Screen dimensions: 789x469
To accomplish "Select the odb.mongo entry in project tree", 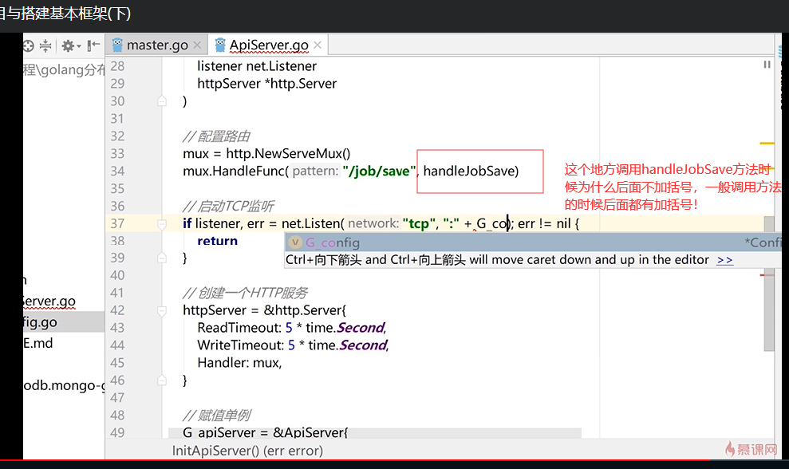I will point(64,385).
